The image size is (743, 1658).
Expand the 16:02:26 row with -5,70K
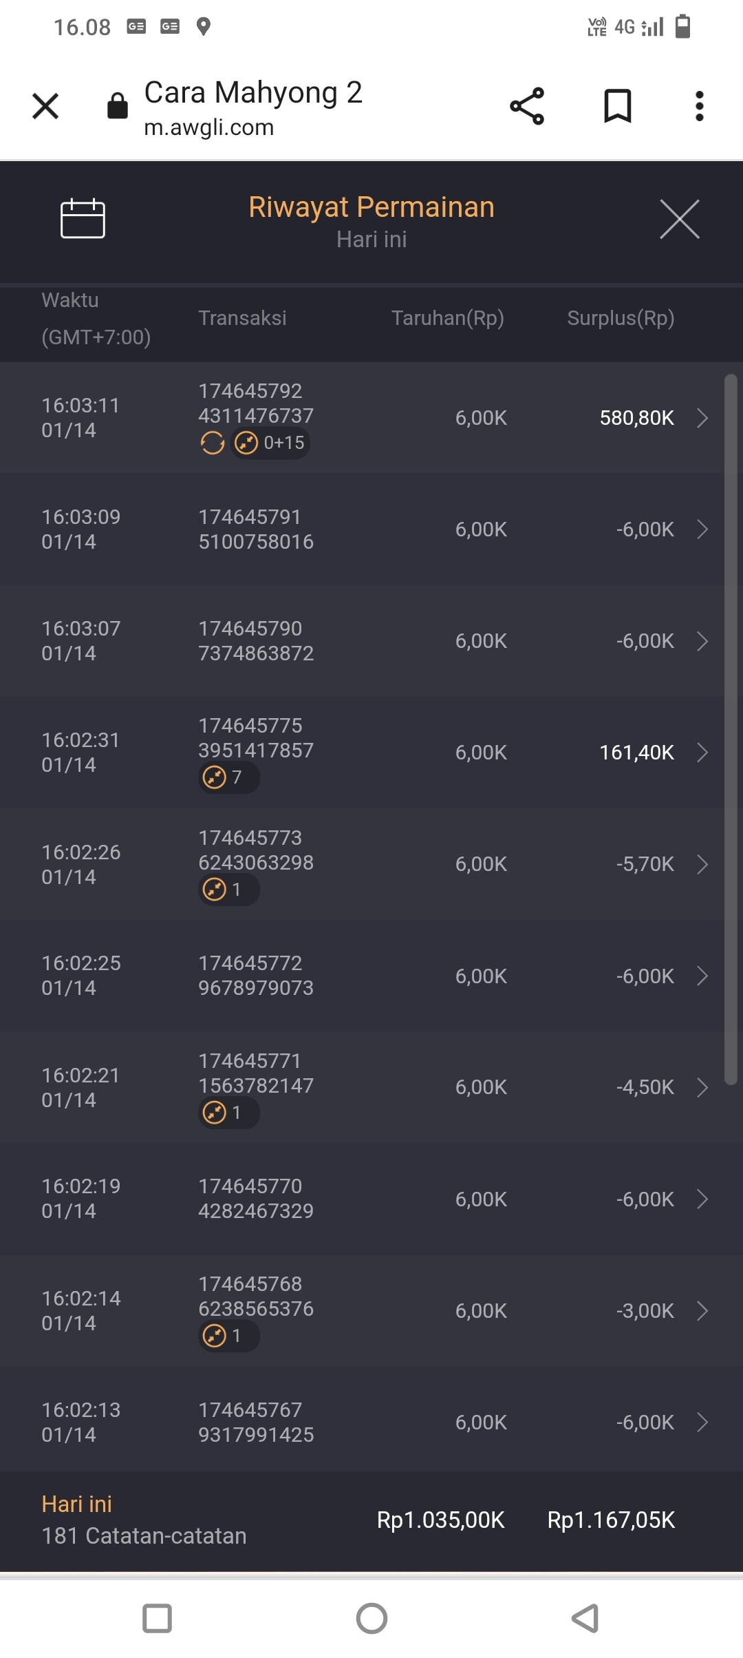pyautogui.click(x=702, y=864)
